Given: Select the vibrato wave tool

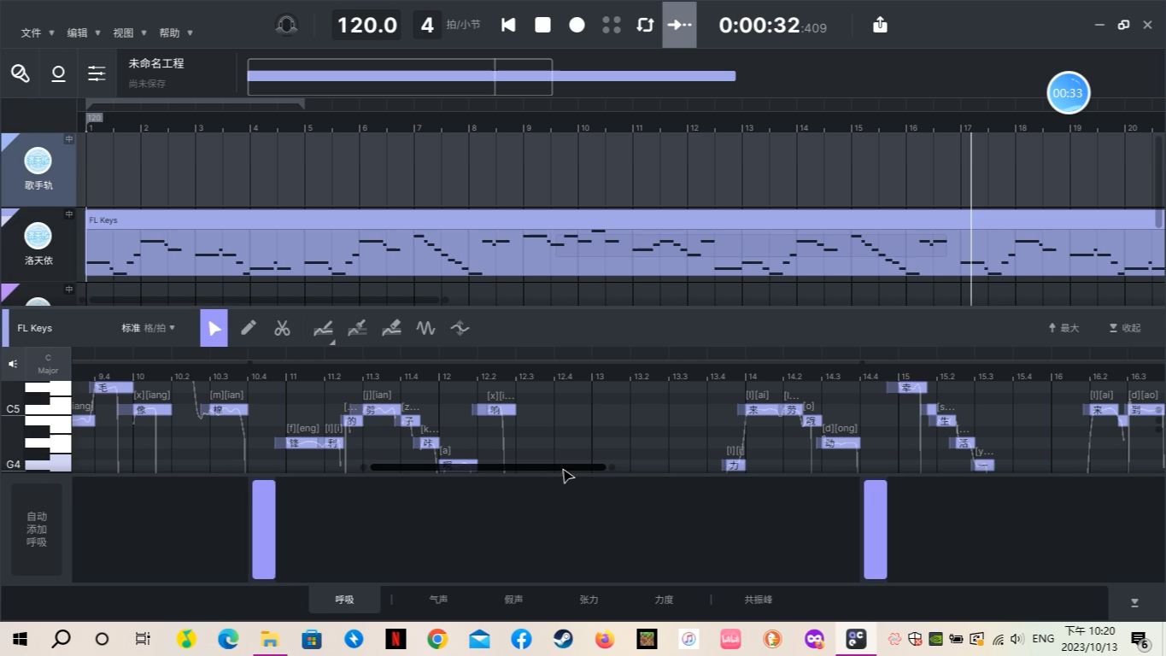Looking at the screenshot, I should click(425, 328).
